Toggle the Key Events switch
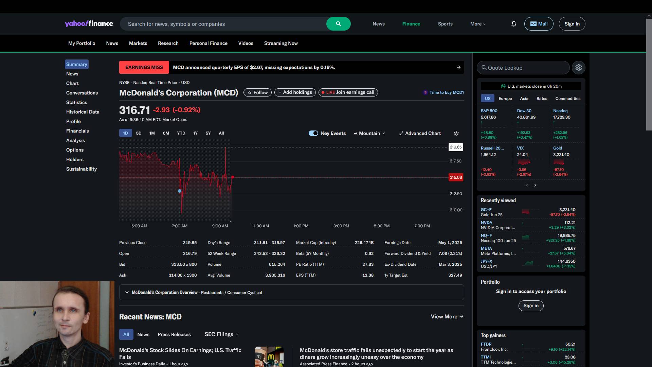This screenshot has width=652, height=367. pyautogui.click(x=313, y=133)
